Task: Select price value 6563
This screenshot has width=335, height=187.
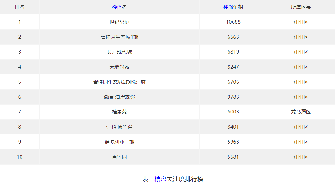Action: click(x=233, y=37)
